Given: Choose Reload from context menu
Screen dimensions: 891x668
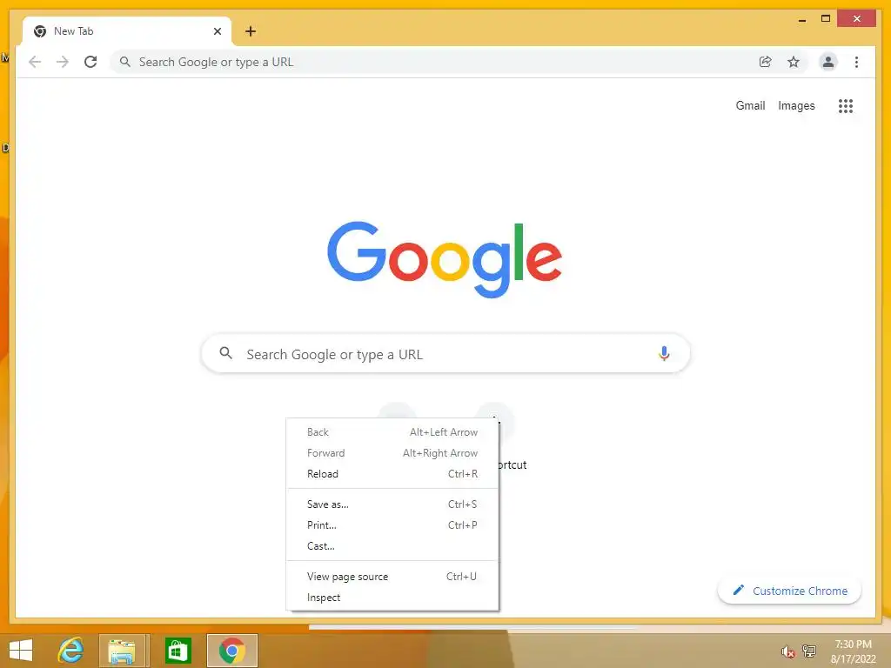Looking at the screenshot, I should coord(392,474).
